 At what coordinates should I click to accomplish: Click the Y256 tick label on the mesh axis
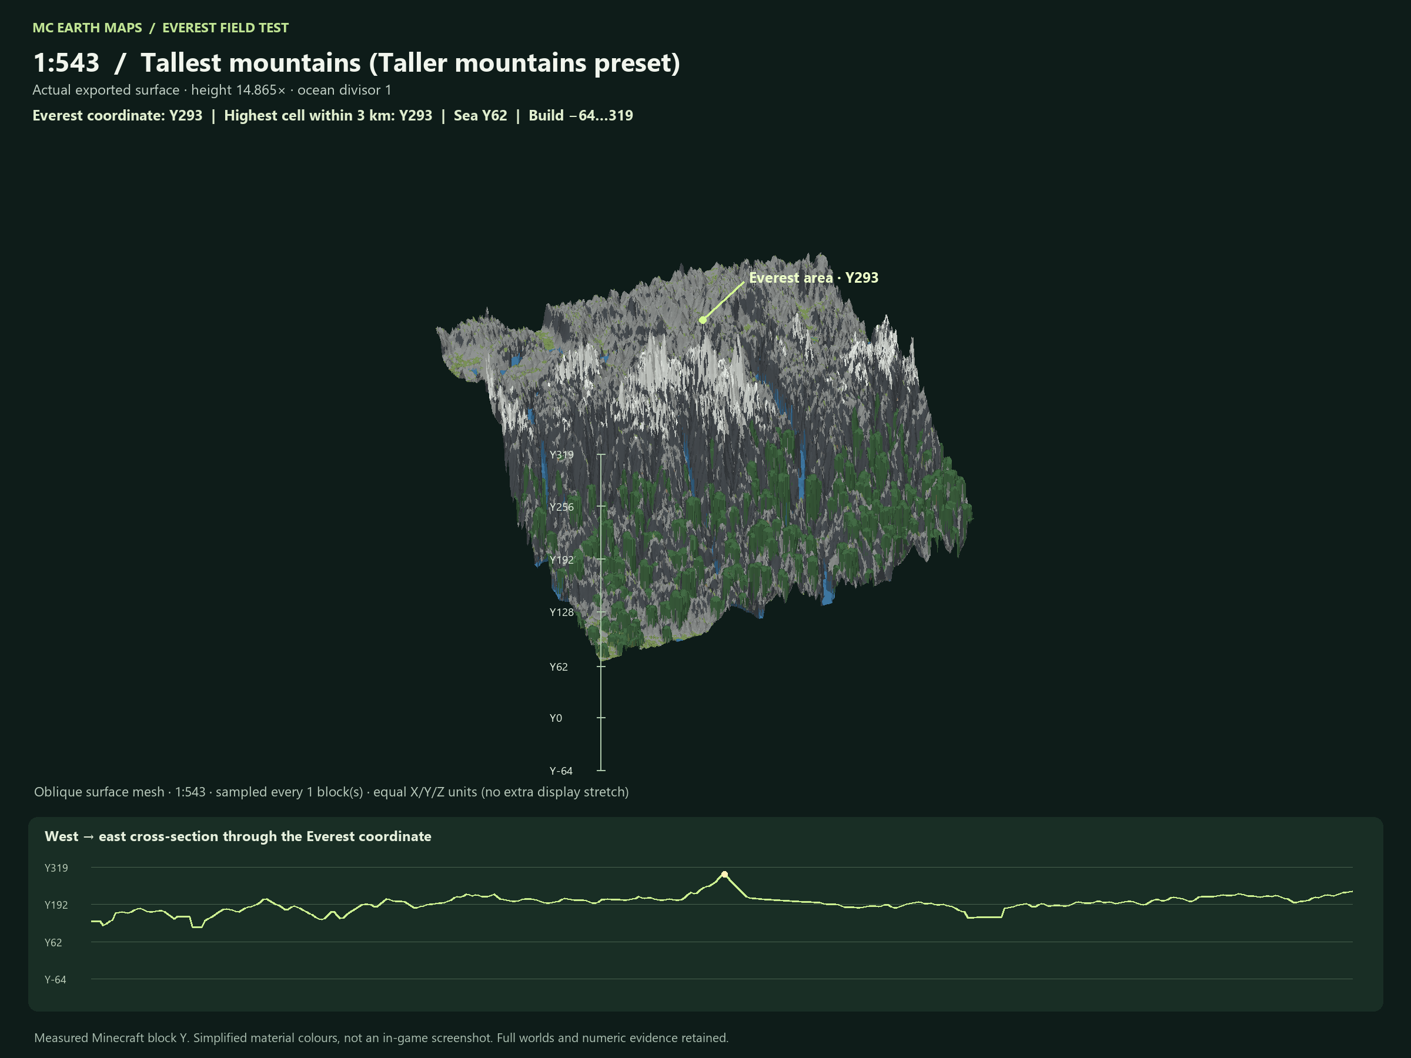(561, 507)
